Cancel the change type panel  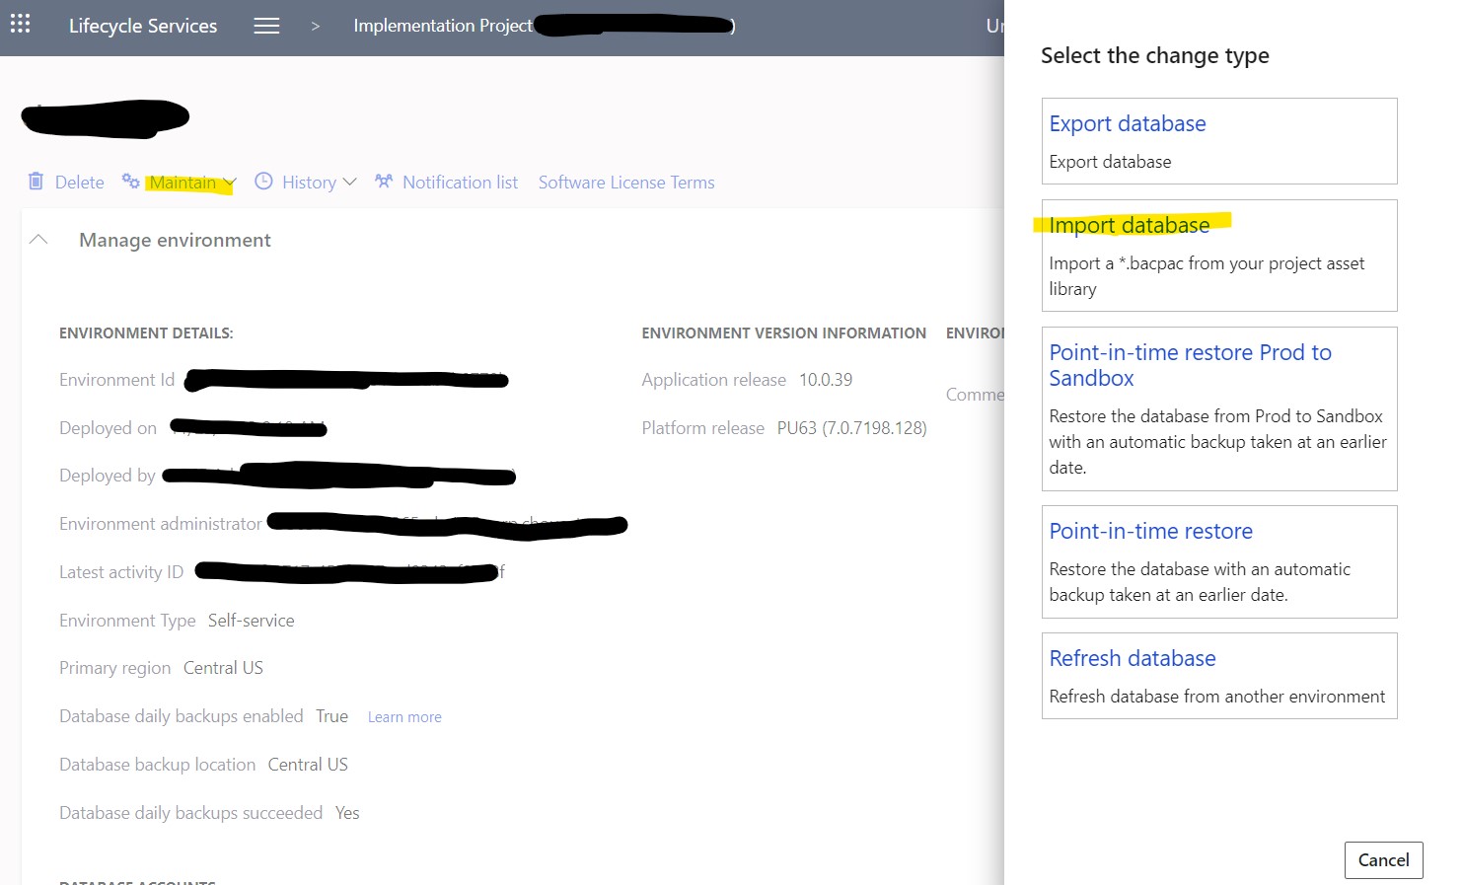1383,860
